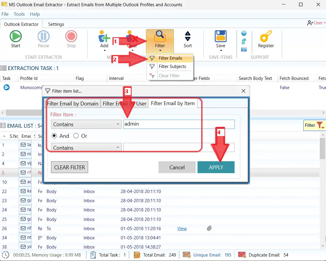Click the red Stop extractor icon
326x261 pixels.
71,36
